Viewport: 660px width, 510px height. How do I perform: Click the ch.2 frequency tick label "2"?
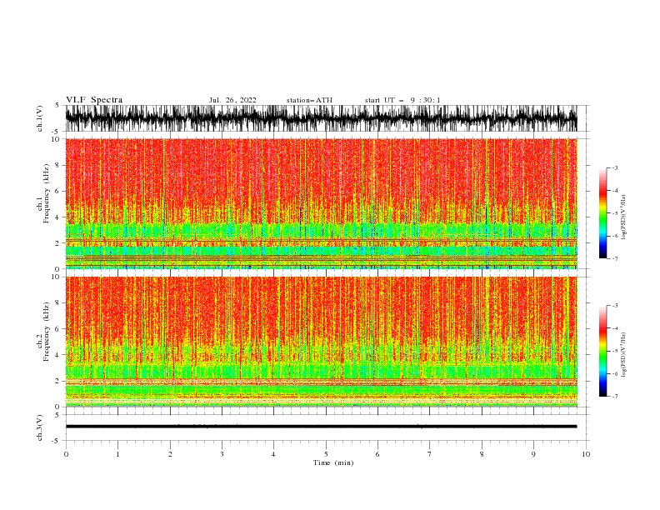point(58,381)
